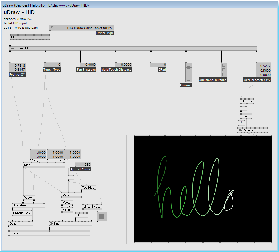Click the Touch Type value field
Image resolution: width=279 pixels, height=252 pixels.
[x=52, y=64]
